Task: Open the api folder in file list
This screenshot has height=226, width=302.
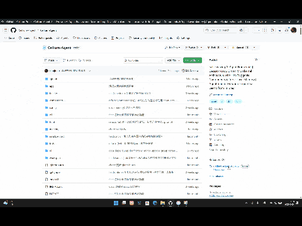Action: pyautogui.click(x=52, y=86)
